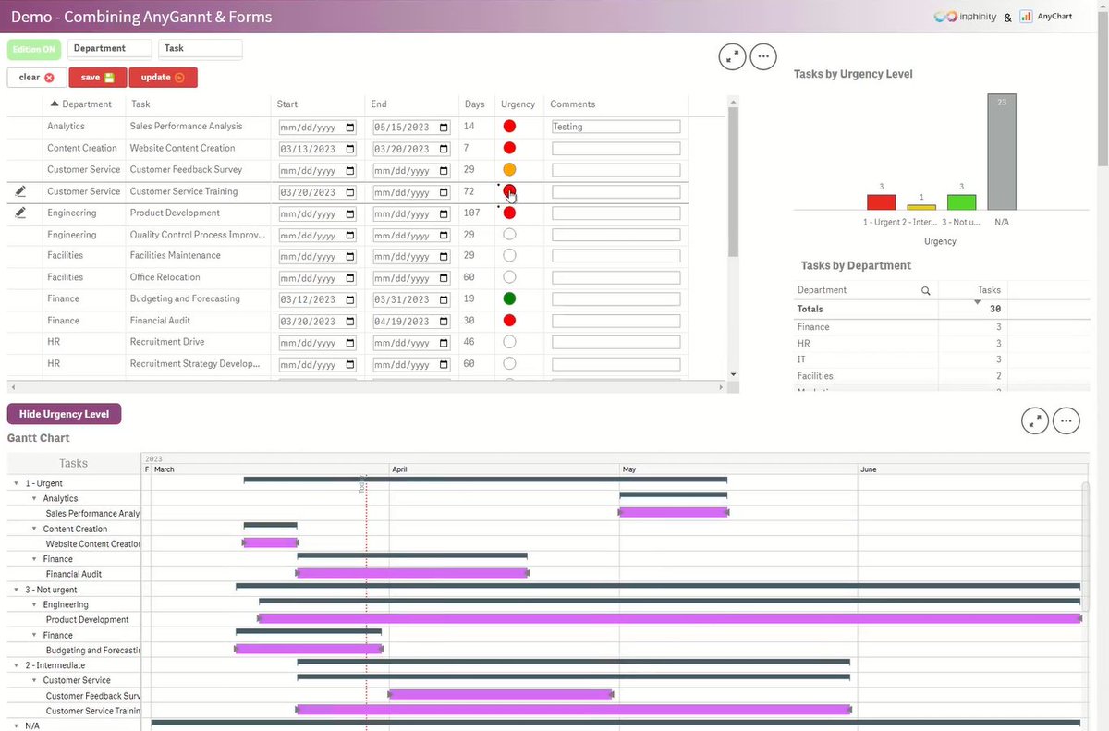The image size is (1109, 731).
Task: Select the empty urgency circle on the Office Relocation row
Action: (x=509, y=277)
